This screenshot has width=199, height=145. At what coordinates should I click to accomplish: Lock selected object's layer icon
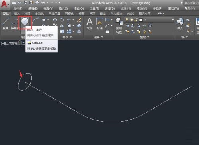144,25
